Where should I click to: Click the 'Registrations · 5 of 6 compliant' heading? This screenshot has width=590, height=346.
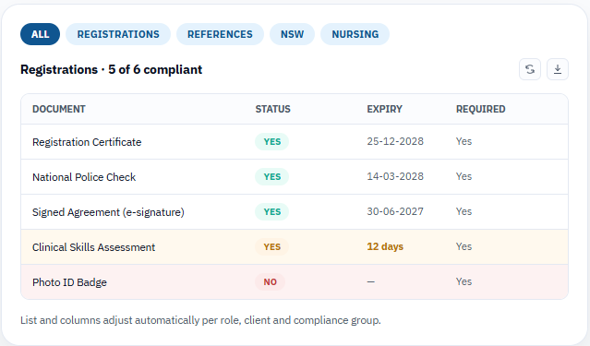[x=111, y=69]
